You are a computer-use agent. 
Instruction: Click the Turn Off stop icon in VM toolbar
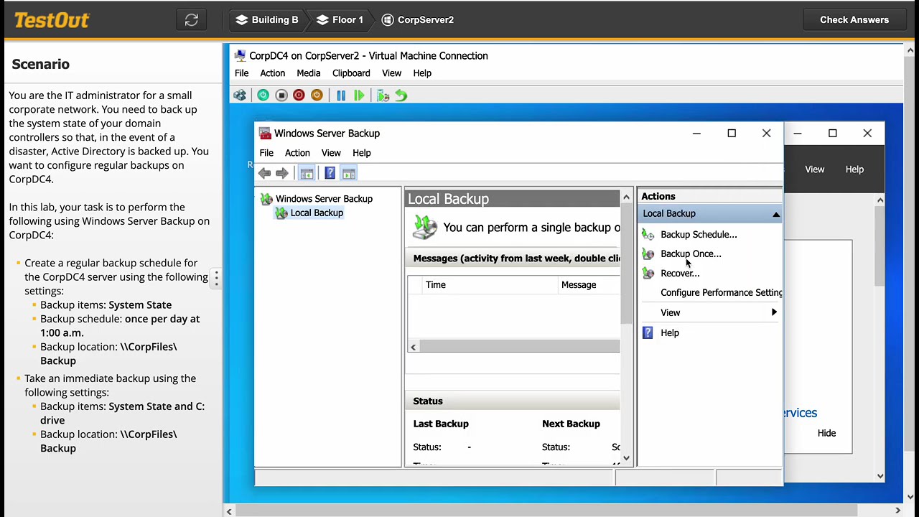coord(281,96)
